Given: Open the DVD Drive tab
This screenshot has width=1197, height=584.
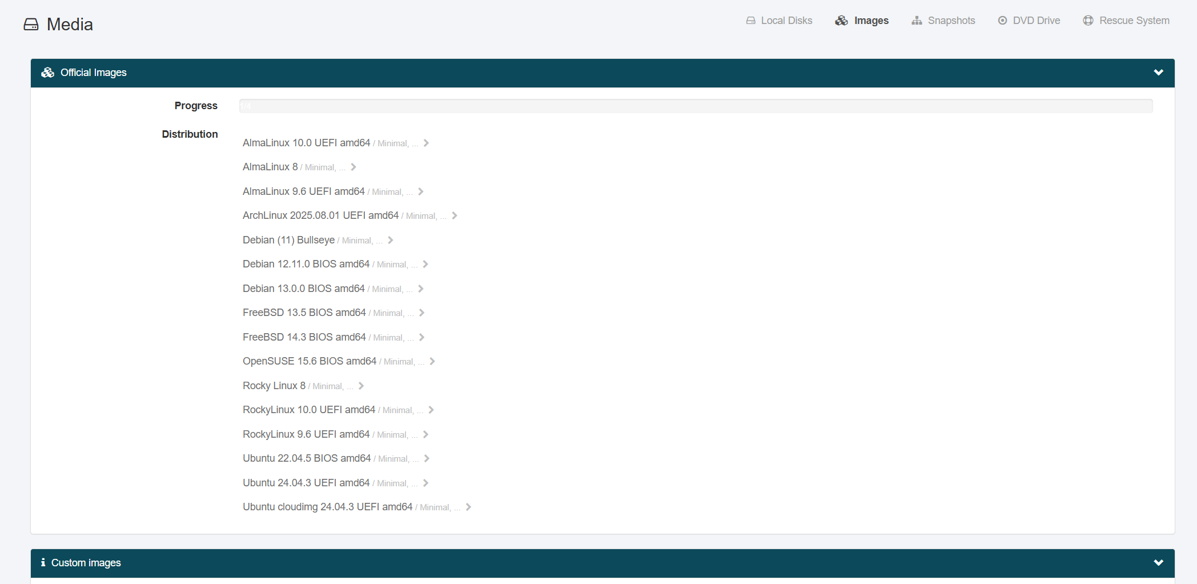Looking at the screenshot, I should coord(1029,21).
